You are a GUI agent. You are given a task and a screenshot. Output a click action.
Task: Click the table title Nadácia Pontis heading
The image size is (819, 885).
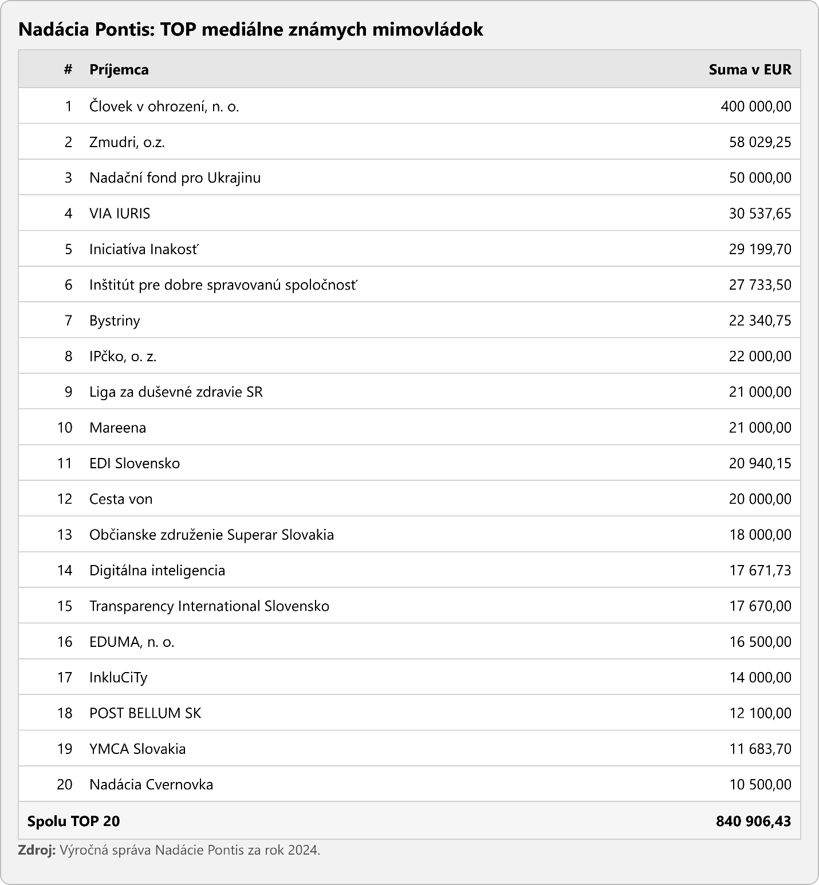[250, 29]
